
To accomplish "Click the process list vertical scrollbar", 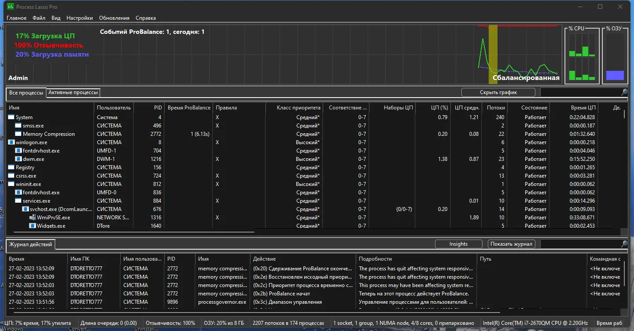I will 624,169.
